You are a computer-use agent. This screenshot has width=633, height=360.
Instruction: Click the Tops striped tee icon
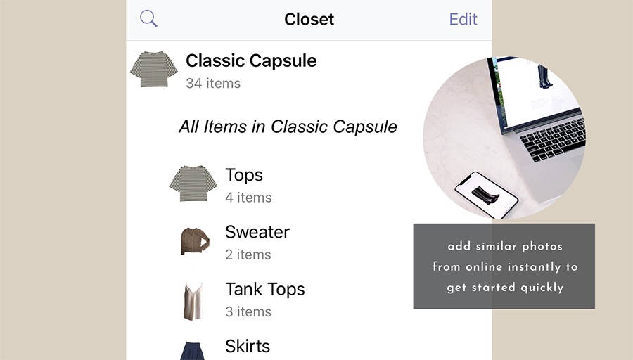tap(193, 184)
